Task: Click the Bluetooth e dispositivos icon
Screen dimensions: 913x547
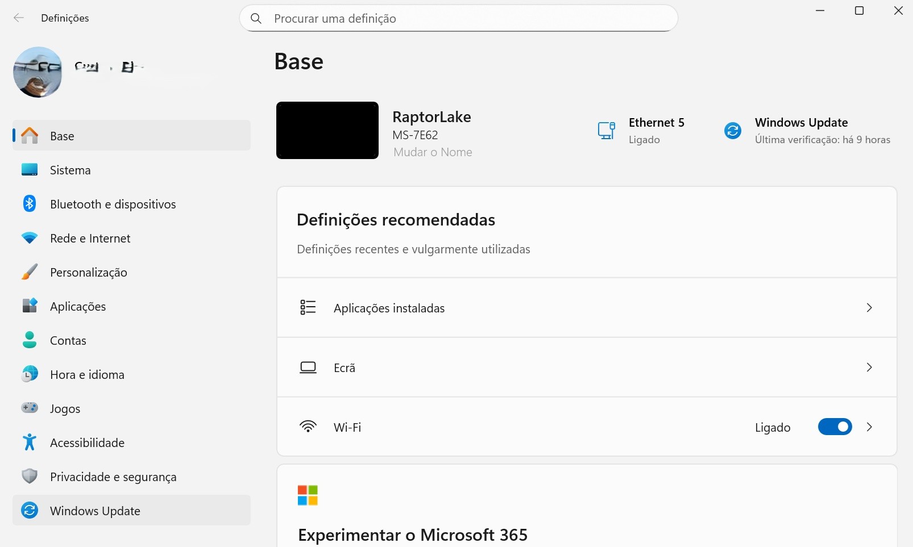Action: [30, 204]
